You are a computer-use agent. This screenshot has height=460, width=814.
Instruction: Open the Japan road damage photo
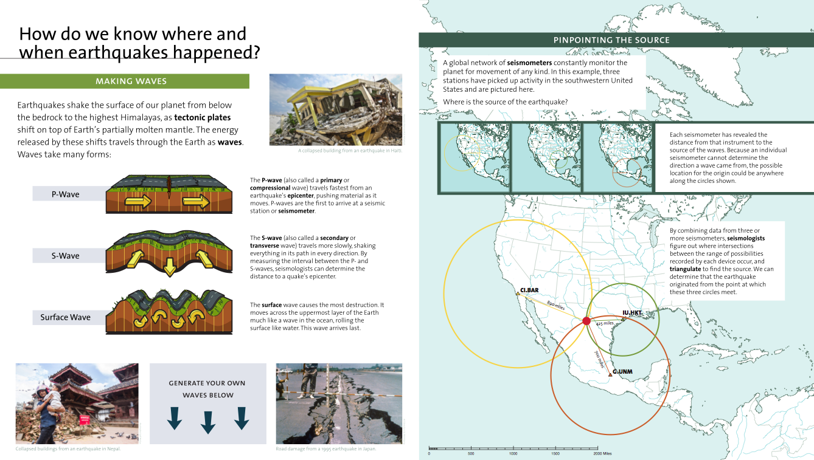pos(339,403)
